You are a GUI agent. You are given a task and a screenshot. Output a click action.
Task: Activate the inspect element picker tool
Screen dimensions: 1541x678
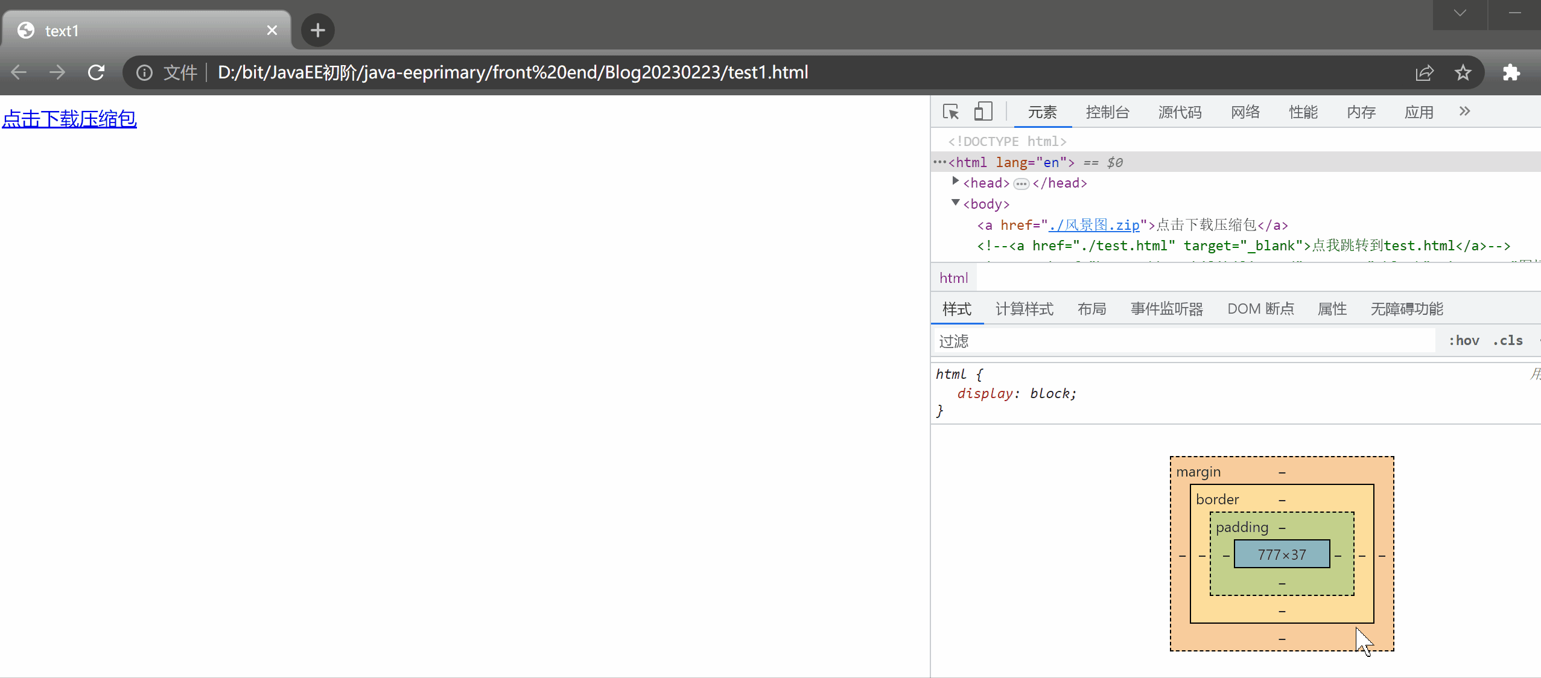click(951, 112)
